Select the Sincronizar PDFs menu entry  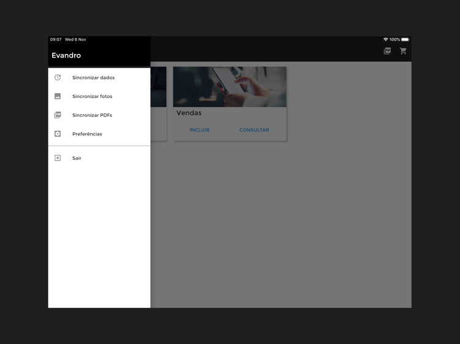click(92, 115)
